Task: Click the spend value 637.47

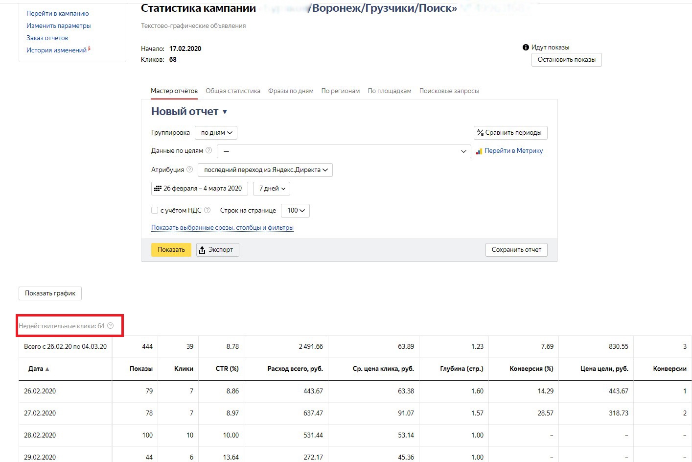Action: coord(313,413)
